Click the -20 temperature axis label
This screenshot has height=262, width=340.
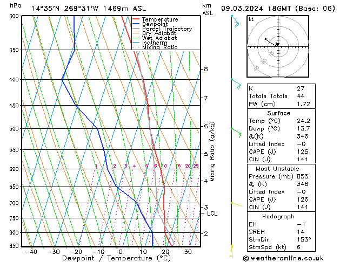pos(76,252)
